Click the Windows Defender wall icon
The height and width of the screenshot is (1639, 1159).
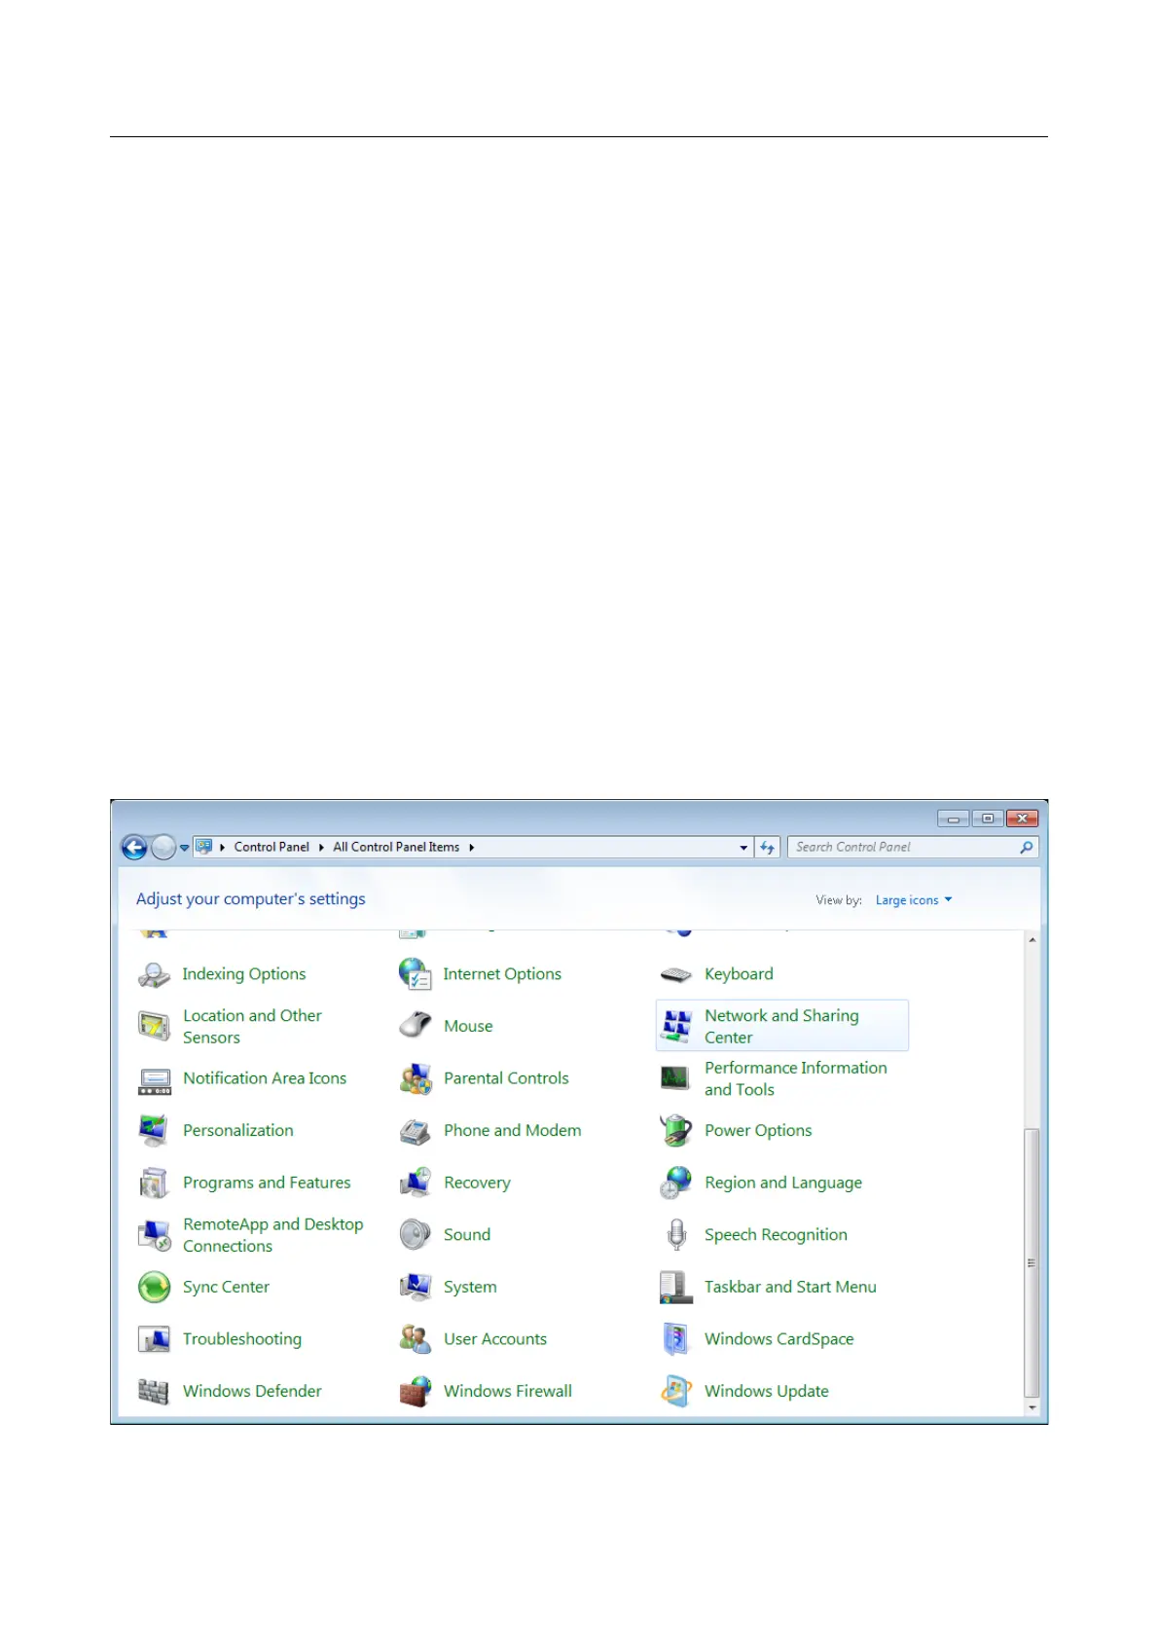[154, 1392]
